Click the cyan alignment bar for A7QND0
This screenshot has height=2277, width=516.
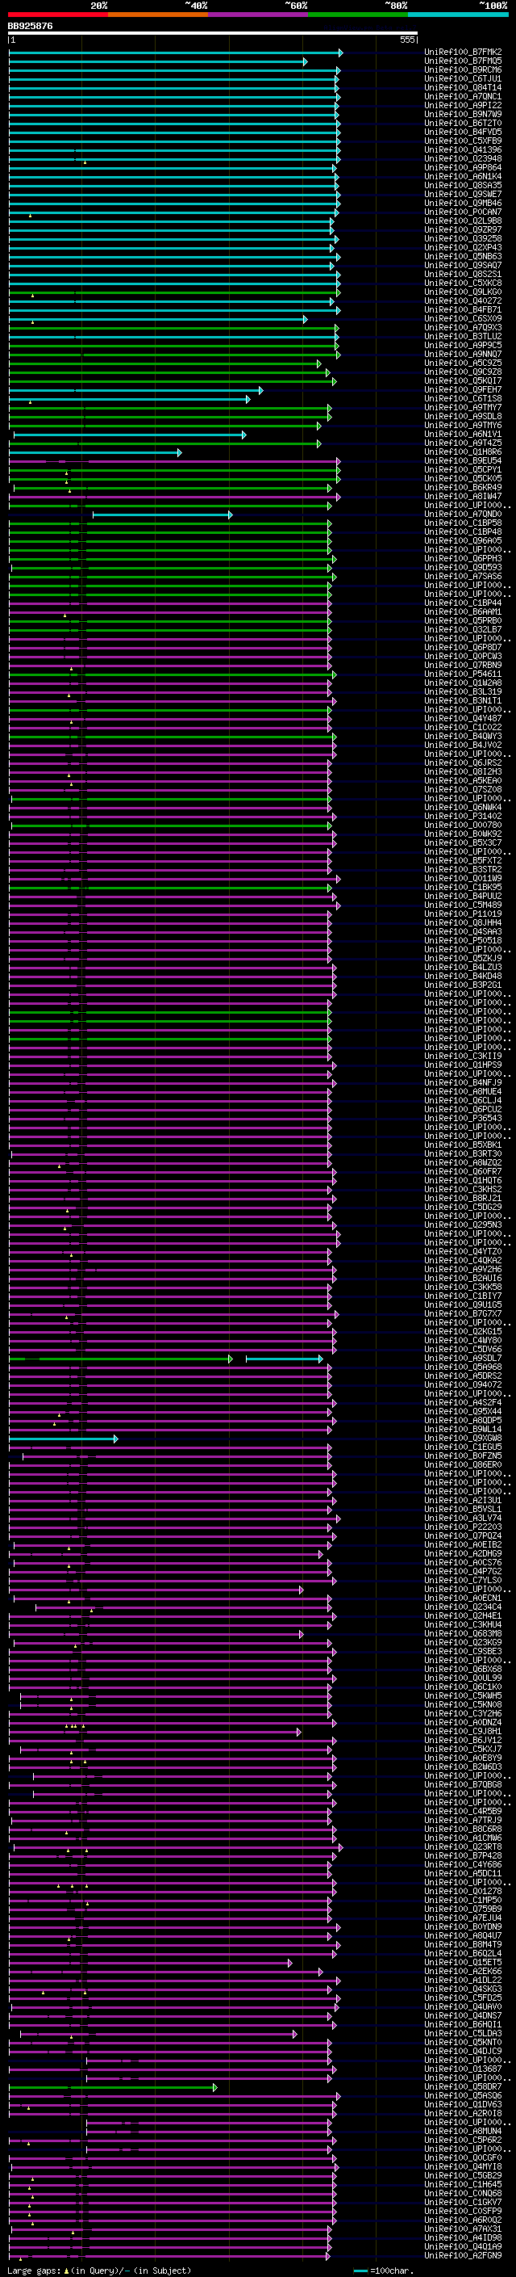(x=162, y=515)
